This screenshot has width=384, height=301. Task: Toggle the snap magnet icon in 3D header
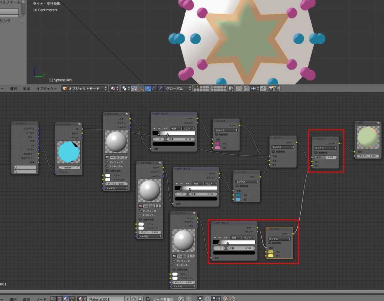[x=247, y=88]
